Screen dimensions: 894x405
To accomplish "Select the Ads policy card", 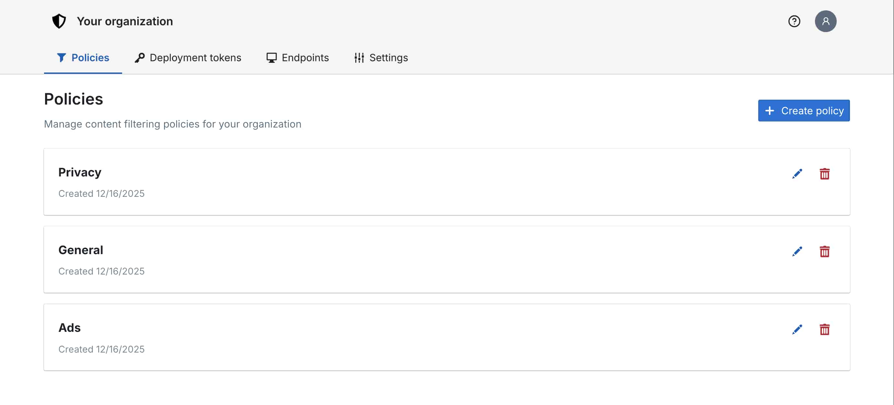I will (x=447, y=337).
